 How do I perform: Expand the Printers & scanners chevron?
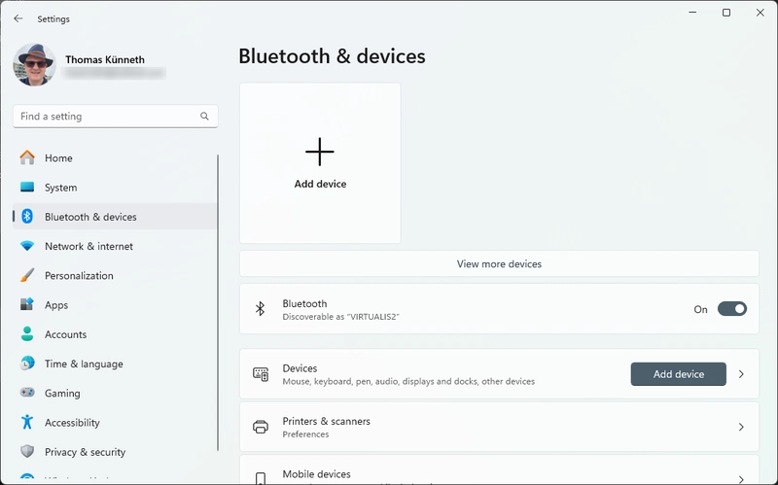741,427
